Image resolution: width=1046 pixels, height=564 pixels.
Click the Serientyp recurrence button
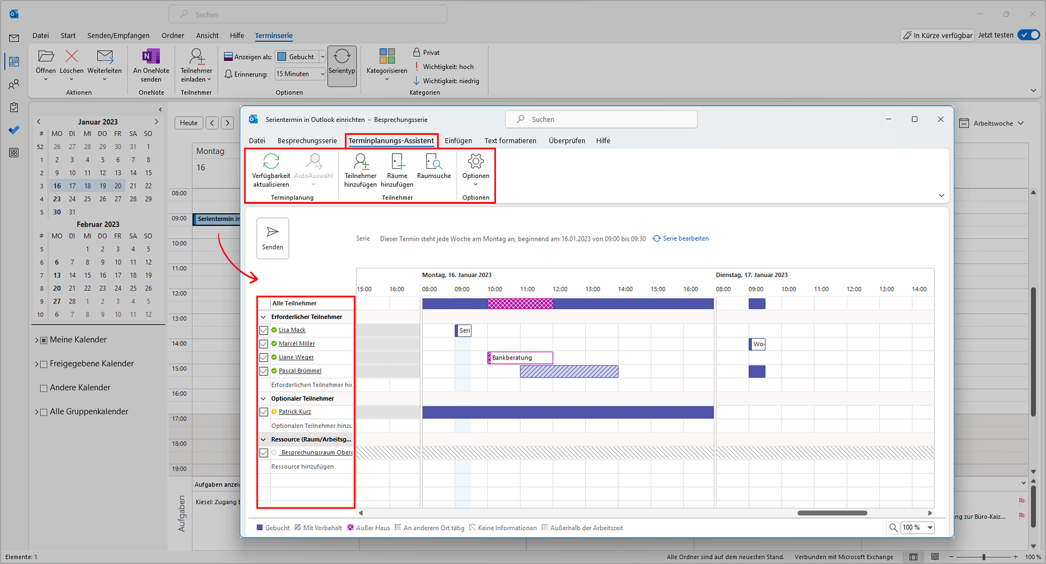[342, 66]
